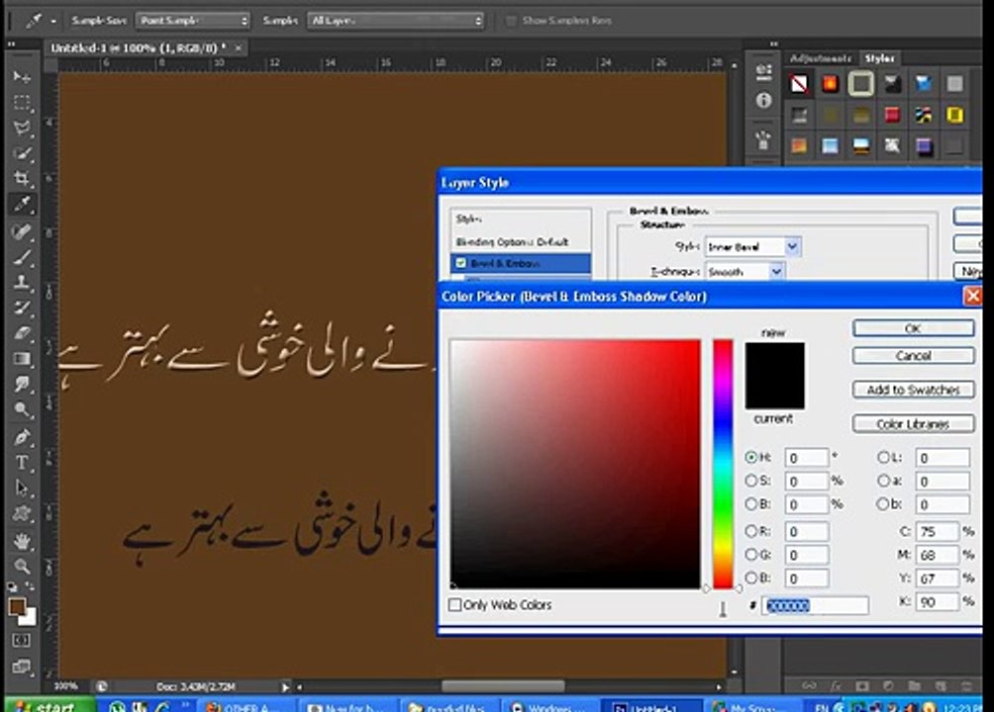Image resolution: width=994 pixels, height=712 pixels.
Task: Open the Info panel icon
Action: coord(764,100)
